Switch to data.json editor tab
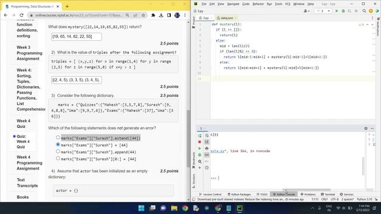Screen dimensions: 381x214 click(226, 18)
